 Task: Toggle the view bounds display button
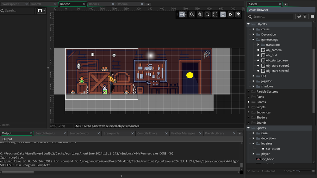tap(223, 14)
